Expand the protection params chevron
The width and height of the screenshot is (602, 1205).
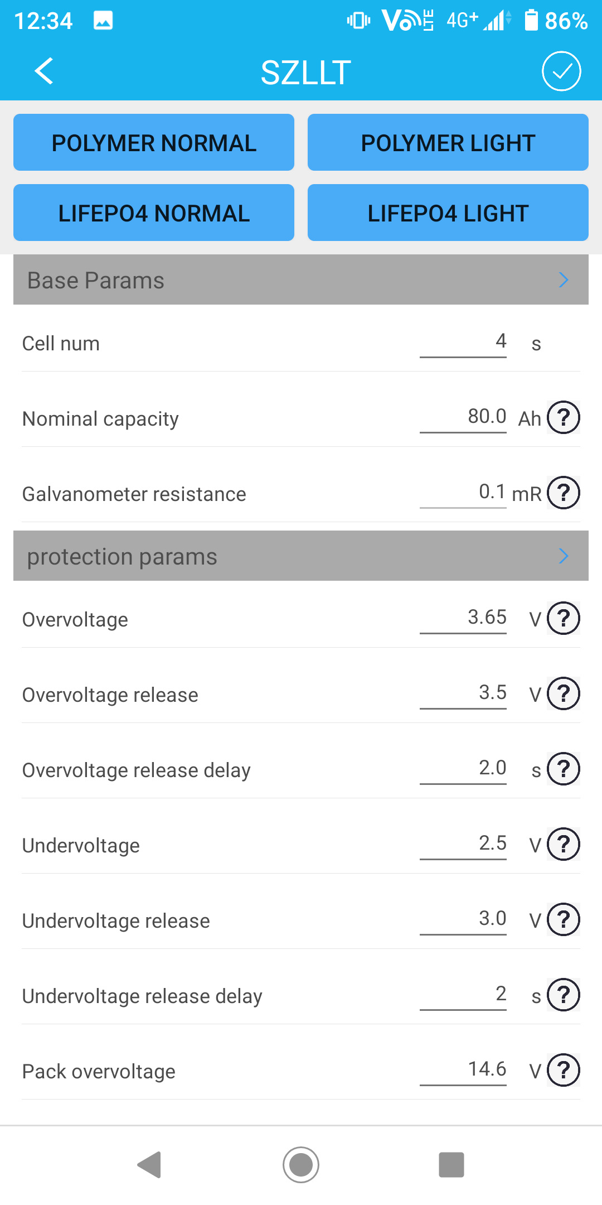[564, 556]
